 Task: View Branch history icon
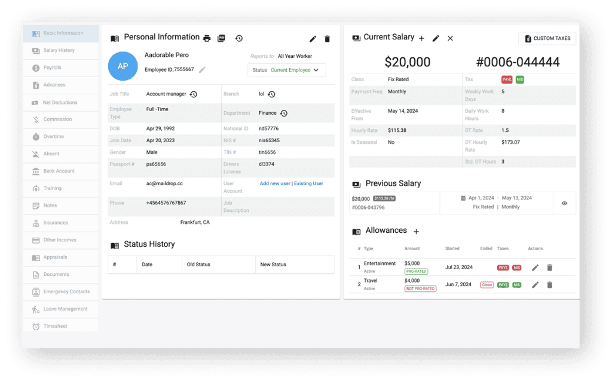coord(272,94)
